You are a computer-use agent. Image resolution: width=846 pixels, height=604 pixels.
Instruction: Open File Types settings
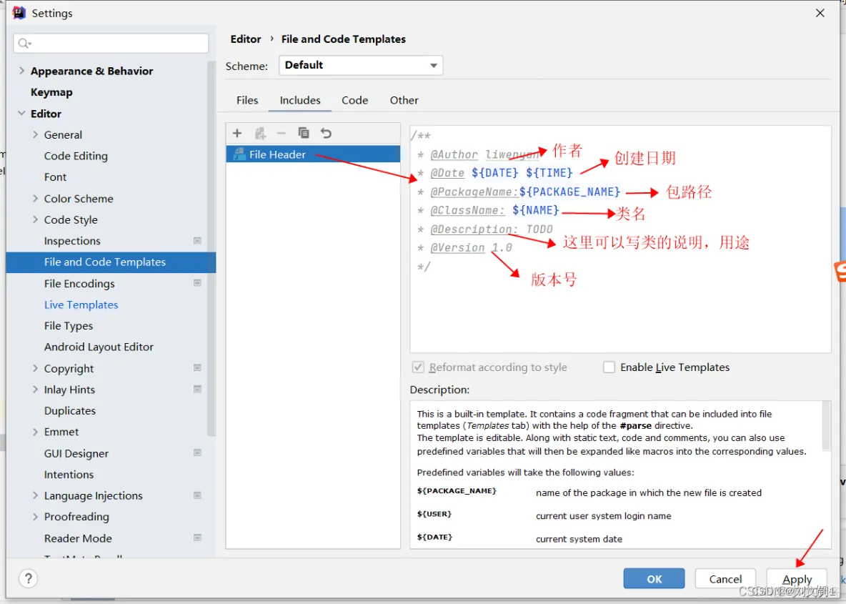69,326
